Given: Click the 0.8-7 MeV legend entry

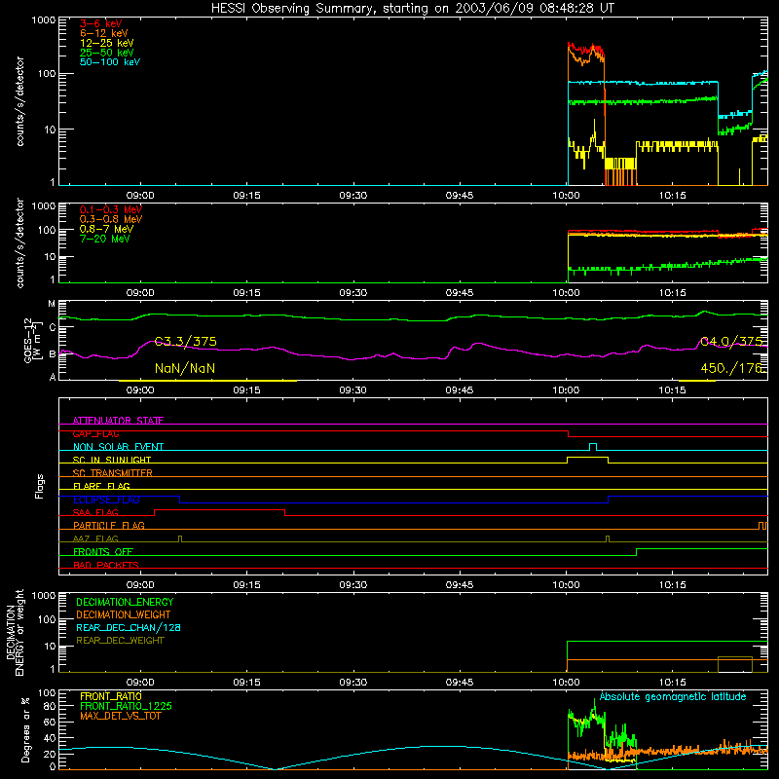Looking at the screenshot, I should pyautogui.click(x=106, y=229).
